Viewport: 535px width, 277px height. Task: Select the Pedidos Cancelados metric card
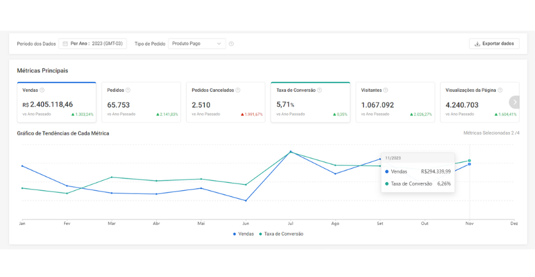[x=226, y=102]
